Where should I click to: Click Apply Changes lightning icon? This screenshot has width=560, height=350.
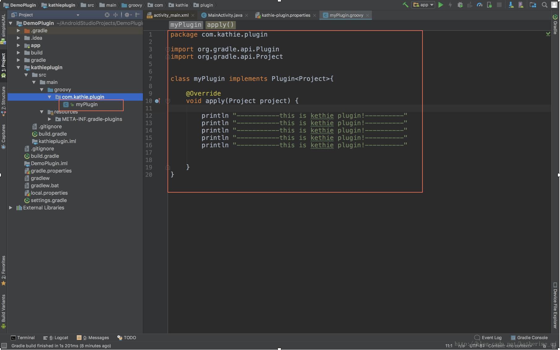pos(450,5)
